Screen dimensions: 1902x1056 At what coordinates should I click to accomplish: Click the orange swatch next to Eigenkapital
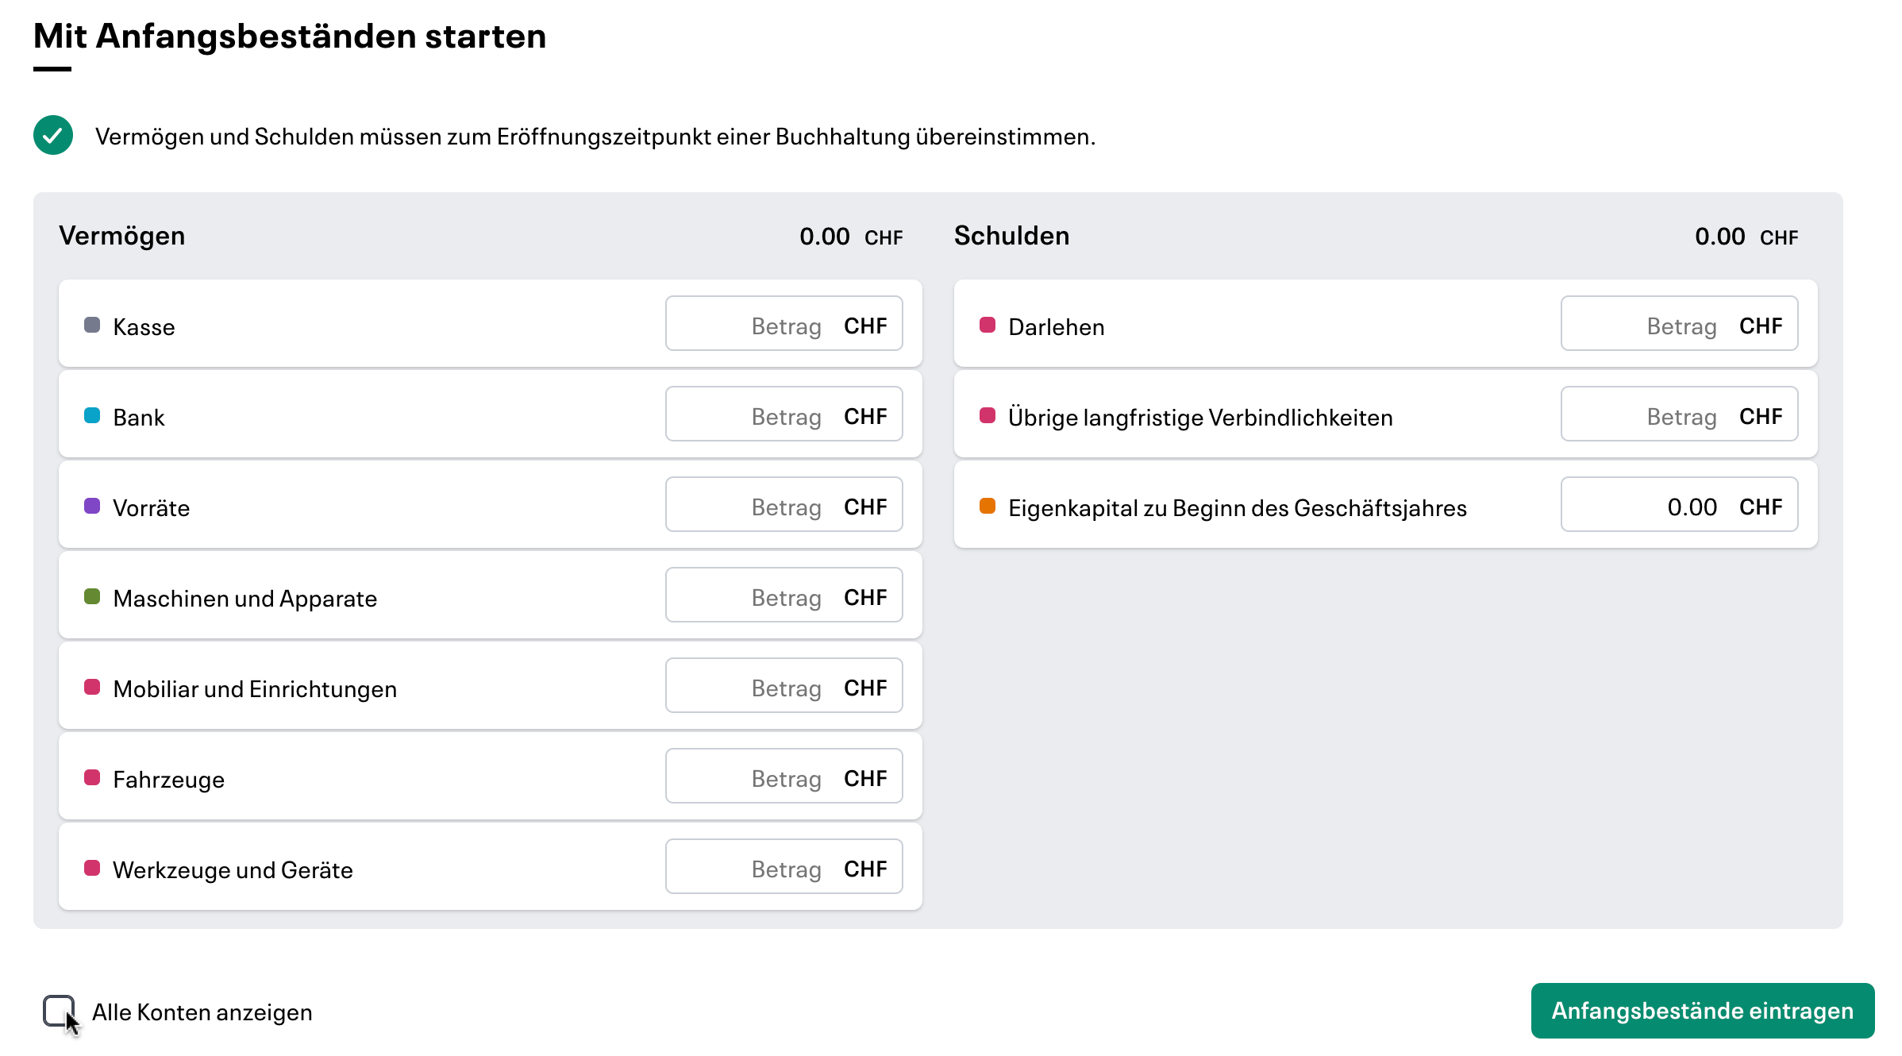[988, 505]
